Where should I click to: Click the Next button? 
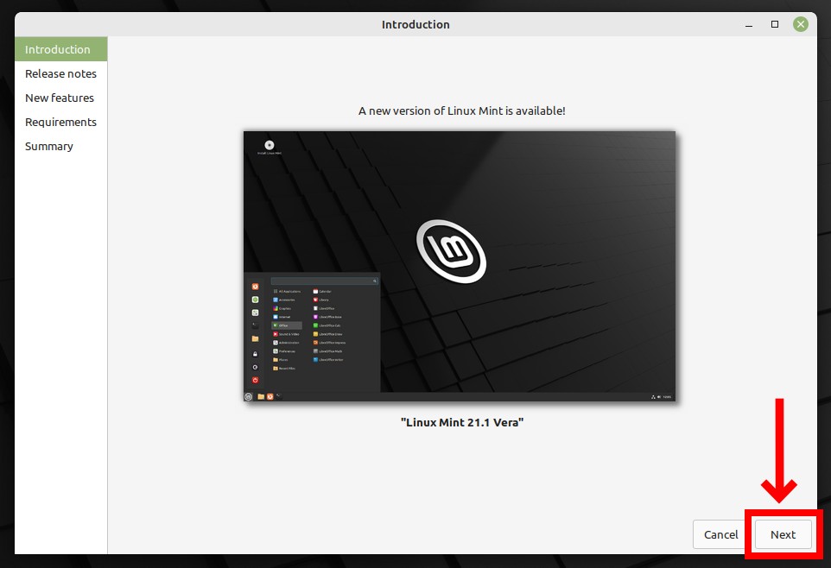point(783,534)
